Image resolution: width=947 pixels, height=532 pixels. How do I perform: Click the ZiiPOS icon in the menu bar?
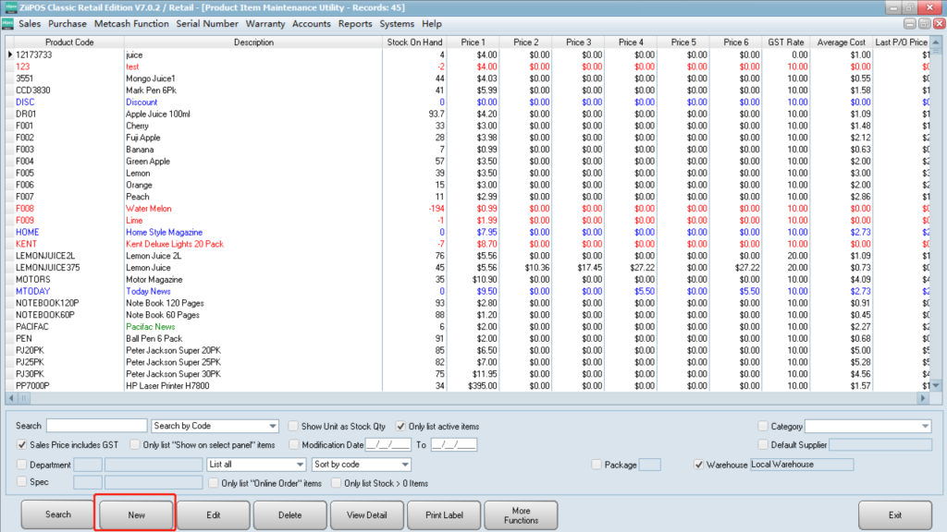tap(8, 24)
